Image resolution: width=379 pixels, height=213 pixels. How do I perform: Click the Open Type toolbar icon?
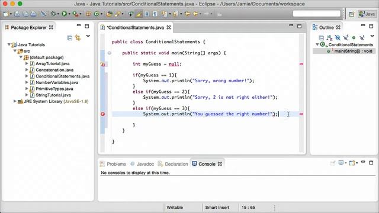tap(109, 14)
